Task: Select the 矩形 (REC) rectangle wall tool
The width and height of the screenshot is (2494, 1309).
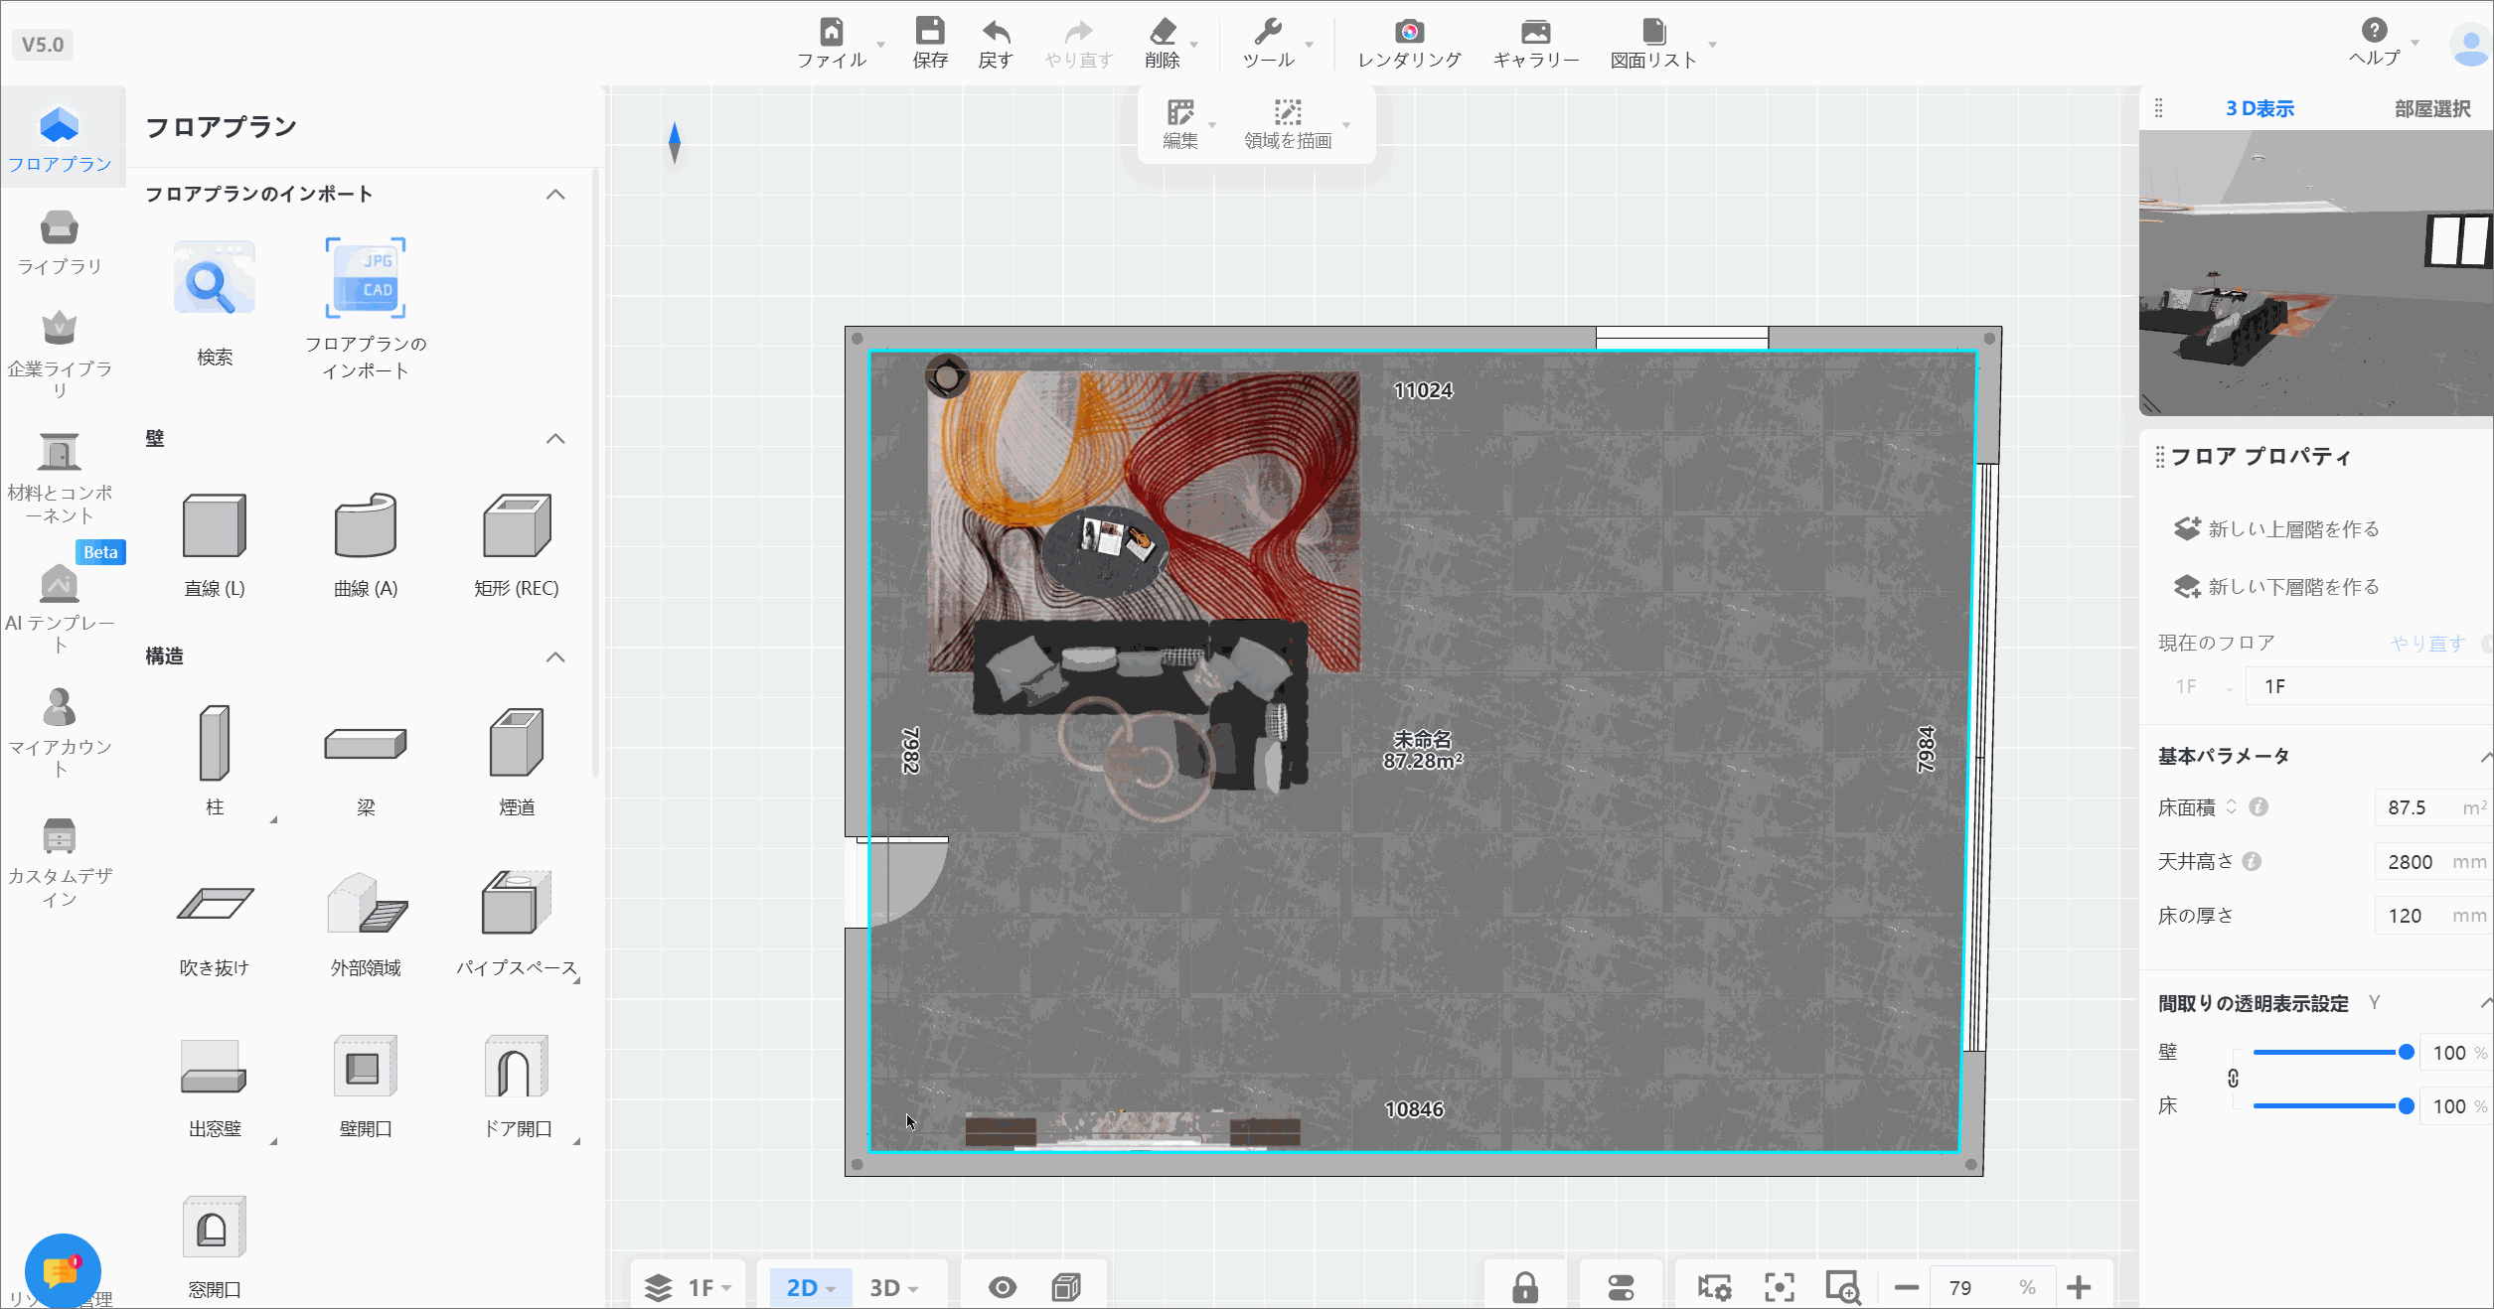Action: coord(517,544)
